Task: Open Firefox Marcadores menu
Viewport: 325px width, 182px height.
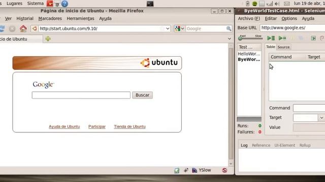Action: 50,19
